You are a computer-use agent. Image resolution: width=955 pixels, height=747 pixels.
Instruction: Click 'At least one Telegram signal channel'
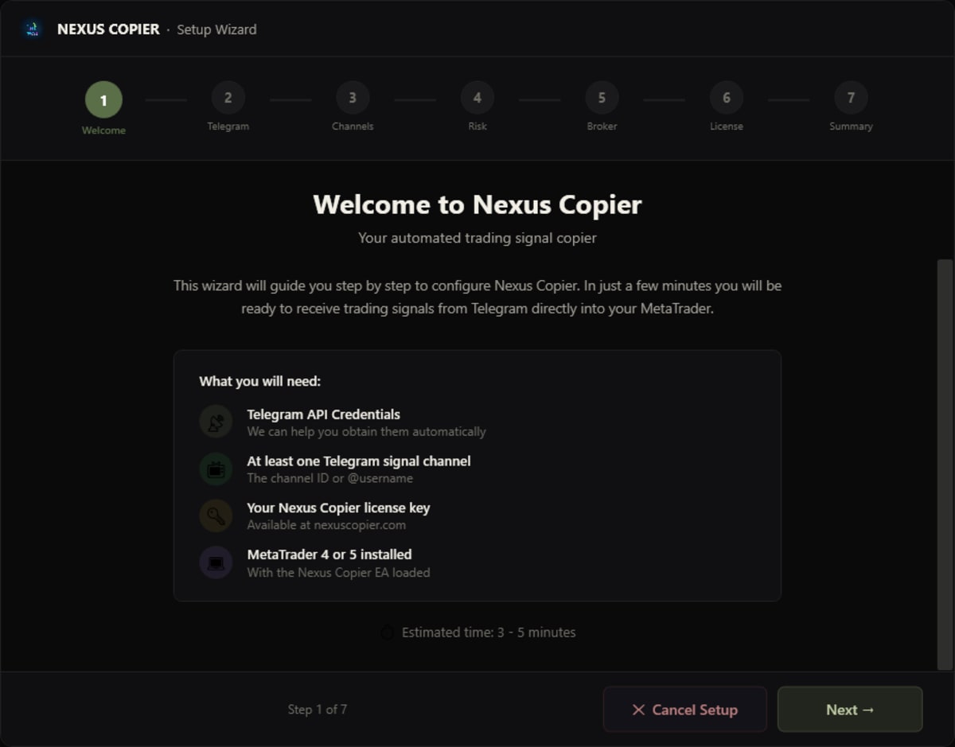click(359, 461)
